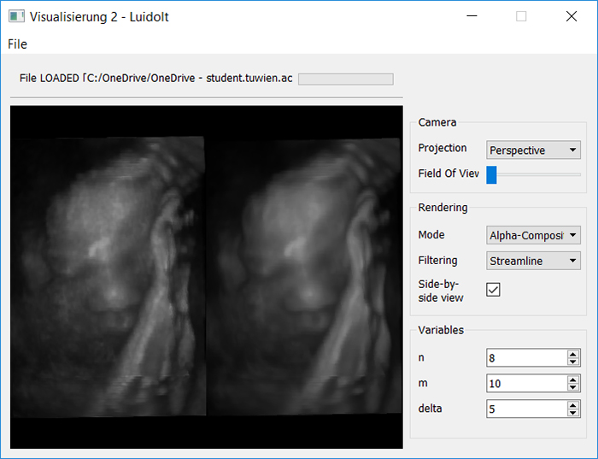Click the n value input field
The height and width of the screenshot is (459, 598).
(x=526, y=358)
